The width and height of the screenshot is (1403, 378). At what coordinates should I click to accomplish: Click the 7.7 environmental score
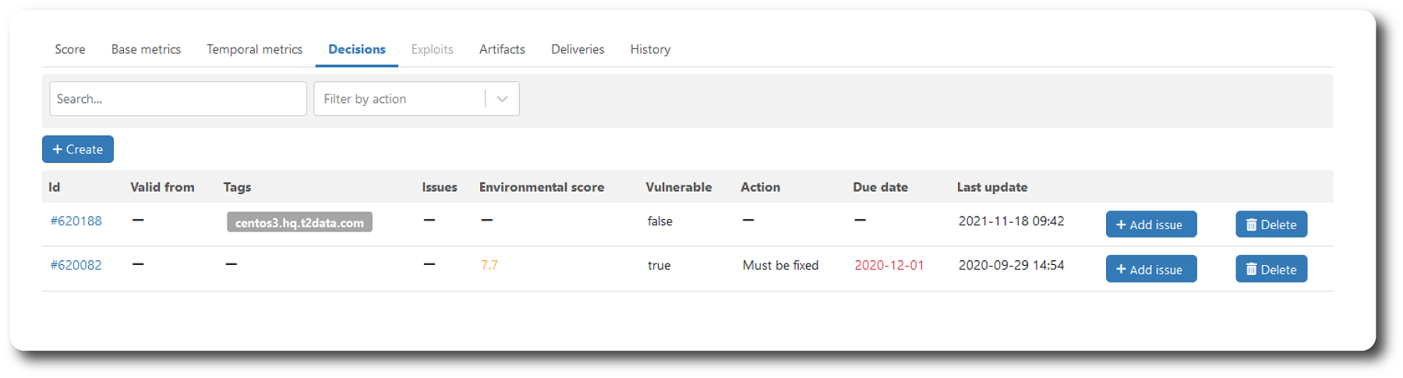(489, 265)
